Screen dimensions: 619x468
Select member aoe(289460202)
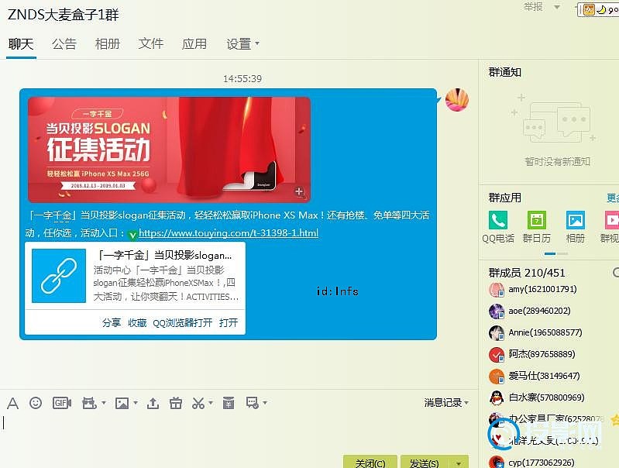539,311
